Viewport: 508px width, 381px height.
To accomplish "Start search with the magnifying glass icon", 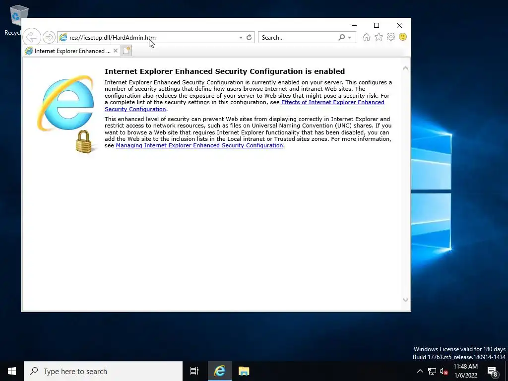I will (341, 37).
